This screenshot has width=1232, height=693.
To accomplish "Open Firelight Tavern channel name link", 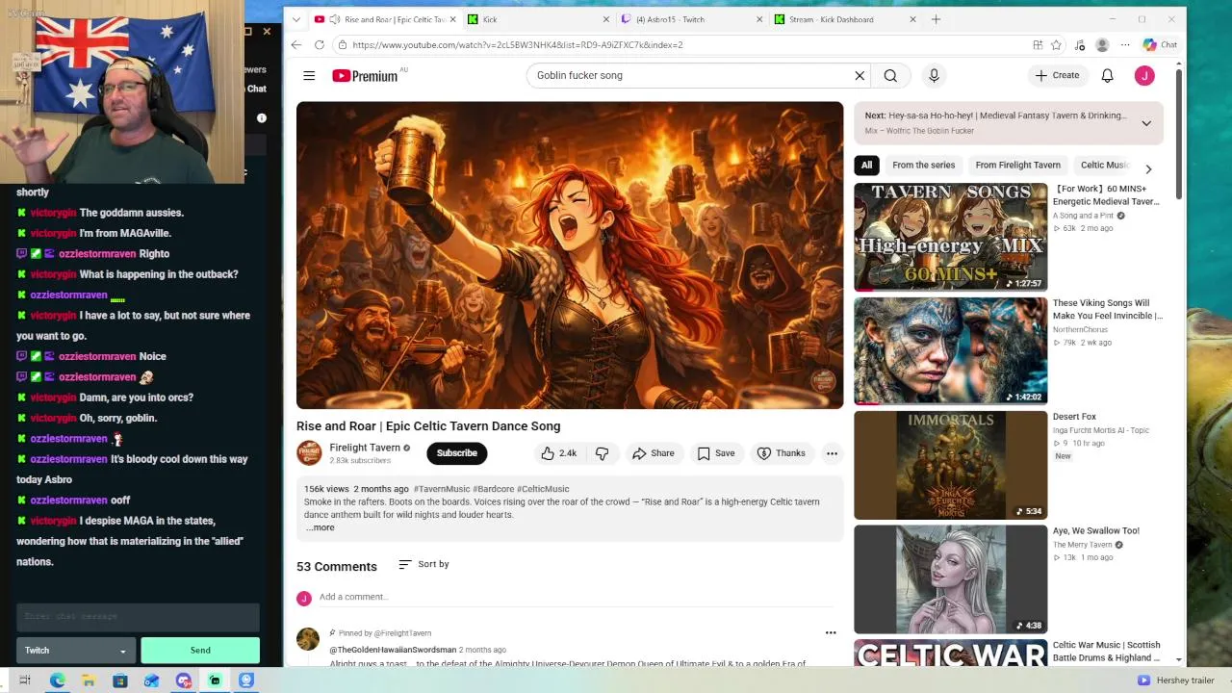I will (x=365, y=448).
